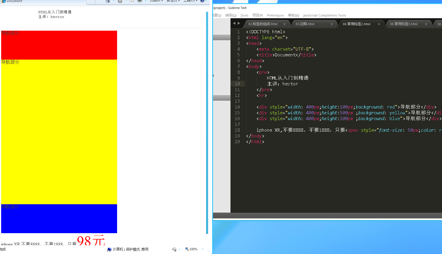Close the 09.常用标签3.html tab

(426, 24)
